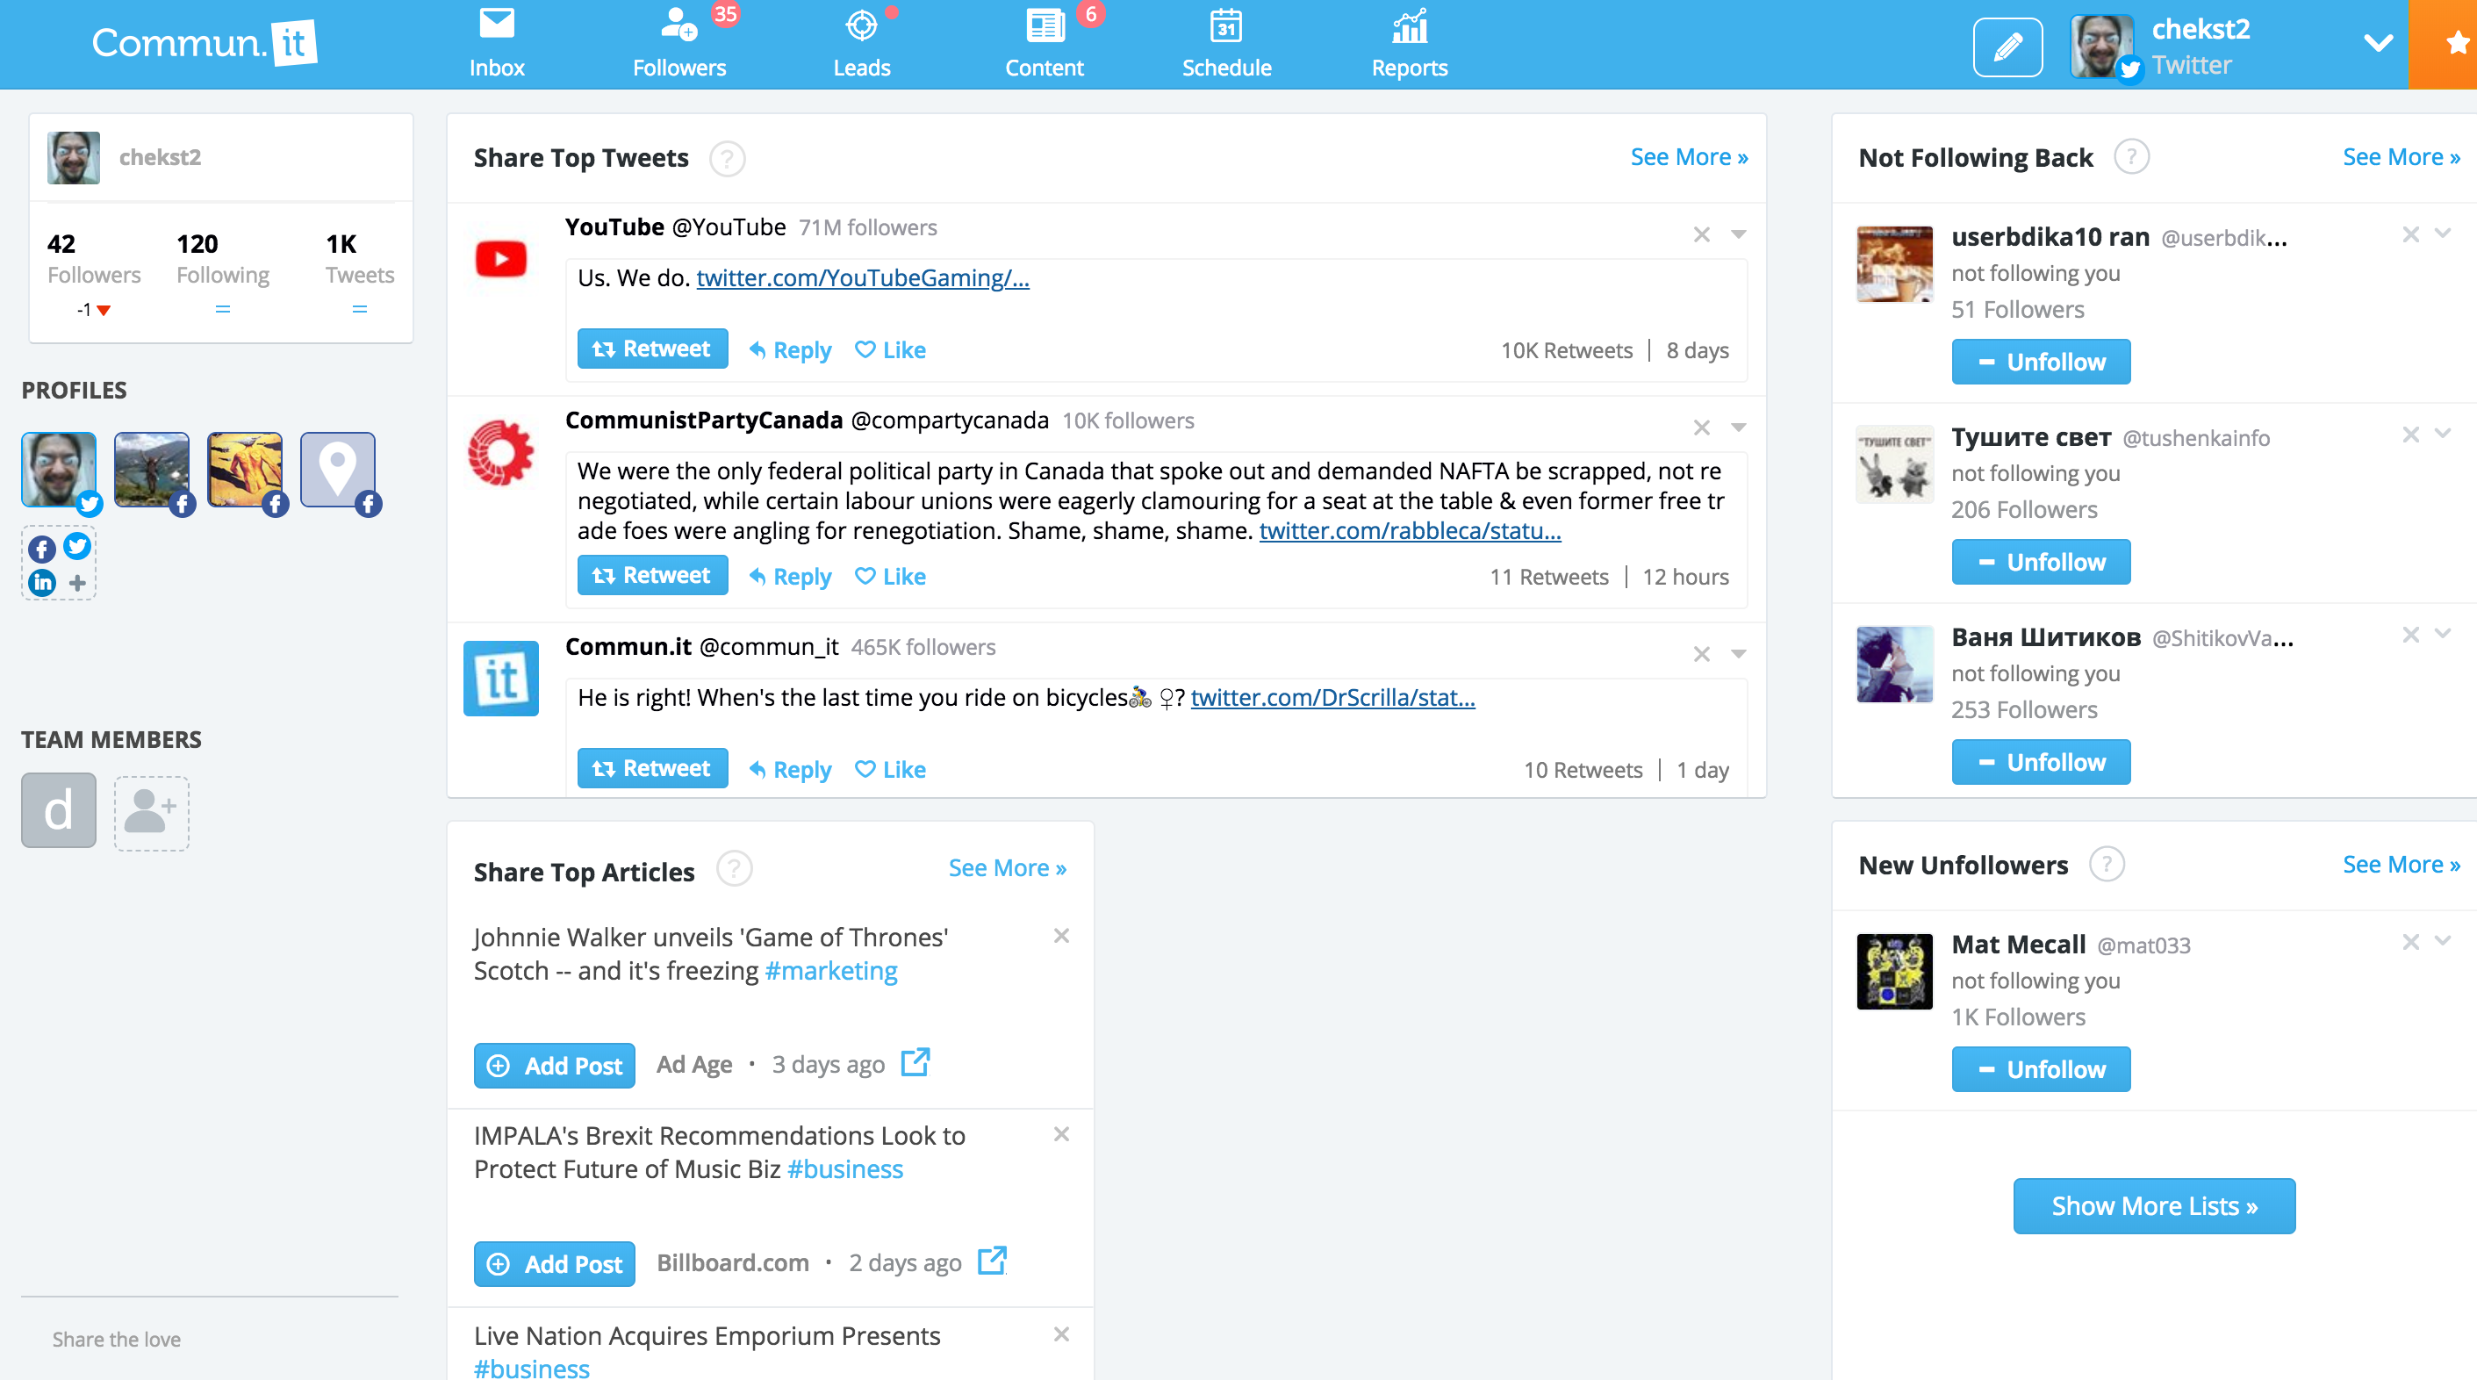This screenshot has width=2477, height=1380.
Task: Expand options for Ваня Шитиков
Action: click(x=2443, y=634)
